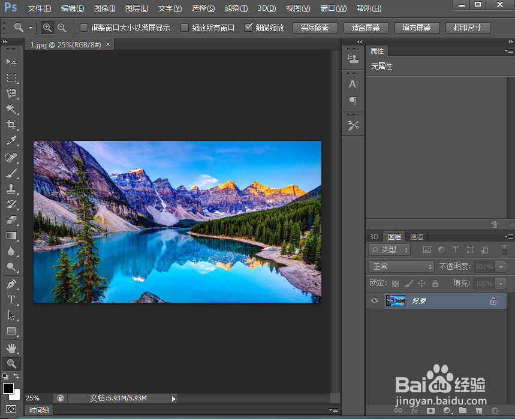515x419 pixels.
Task: Open the Character panel icon
Action: (353, 85)
